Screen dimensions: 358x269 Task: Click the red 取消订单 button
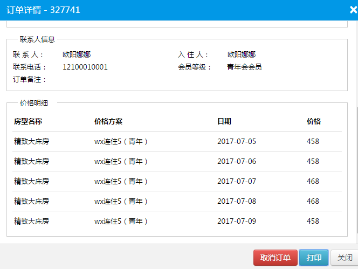pyautogui.click(x=275, y=258)
